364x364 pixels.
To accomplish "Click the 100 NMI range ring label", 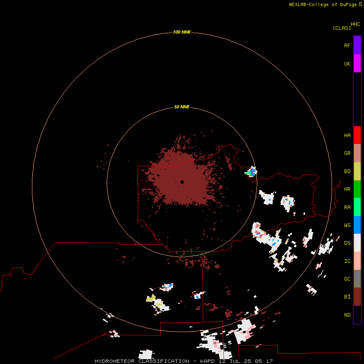I will pyautogui.click(x=182, y=32).
